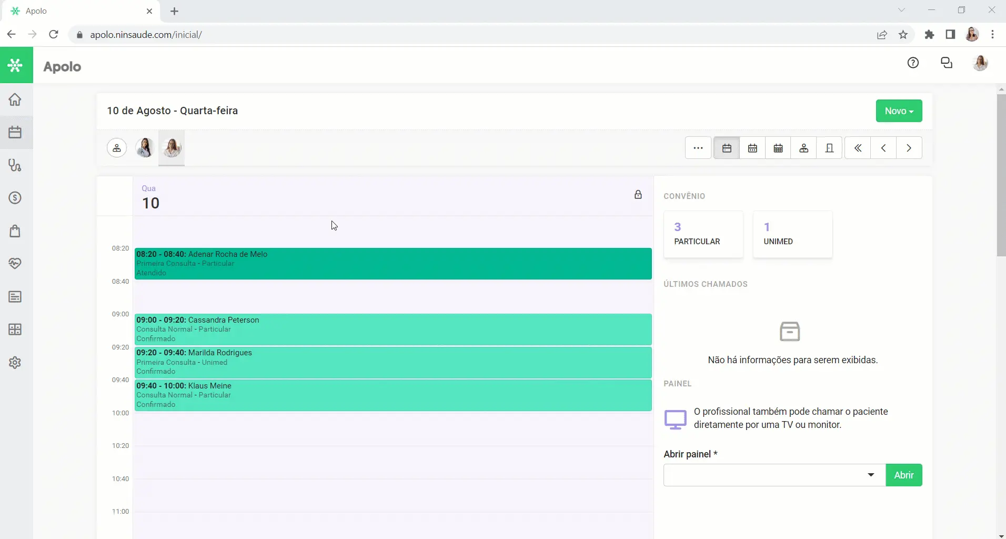Open Marilda Rodrigues 09:20 appointment

tap(393, 362)
